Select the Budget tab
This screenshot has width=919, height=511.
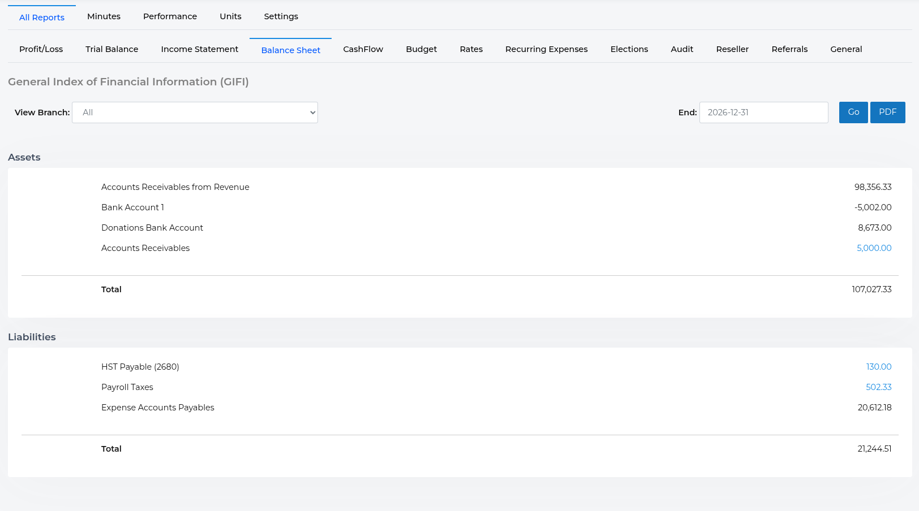421,49
